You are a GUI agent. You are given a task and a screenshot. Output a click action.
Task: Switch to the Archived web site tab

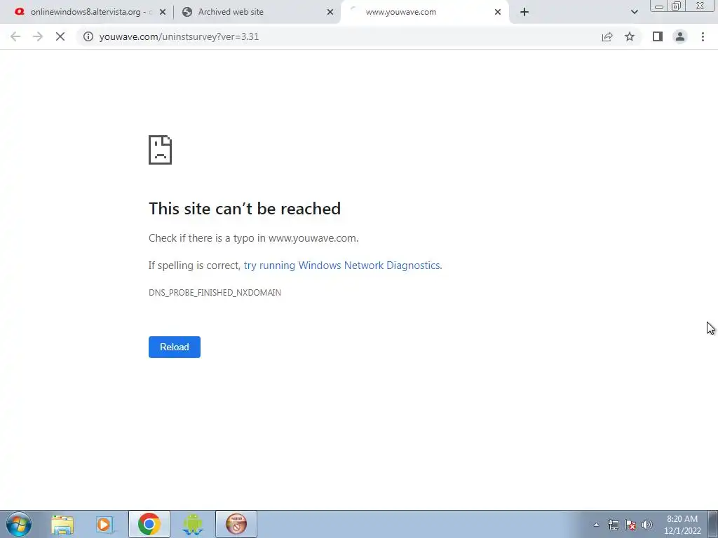[257, 12]
